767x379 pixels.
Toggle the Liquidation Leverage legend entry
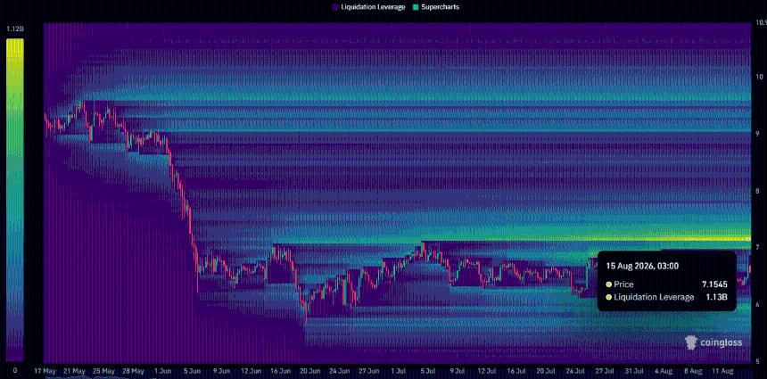click(368, 7)
